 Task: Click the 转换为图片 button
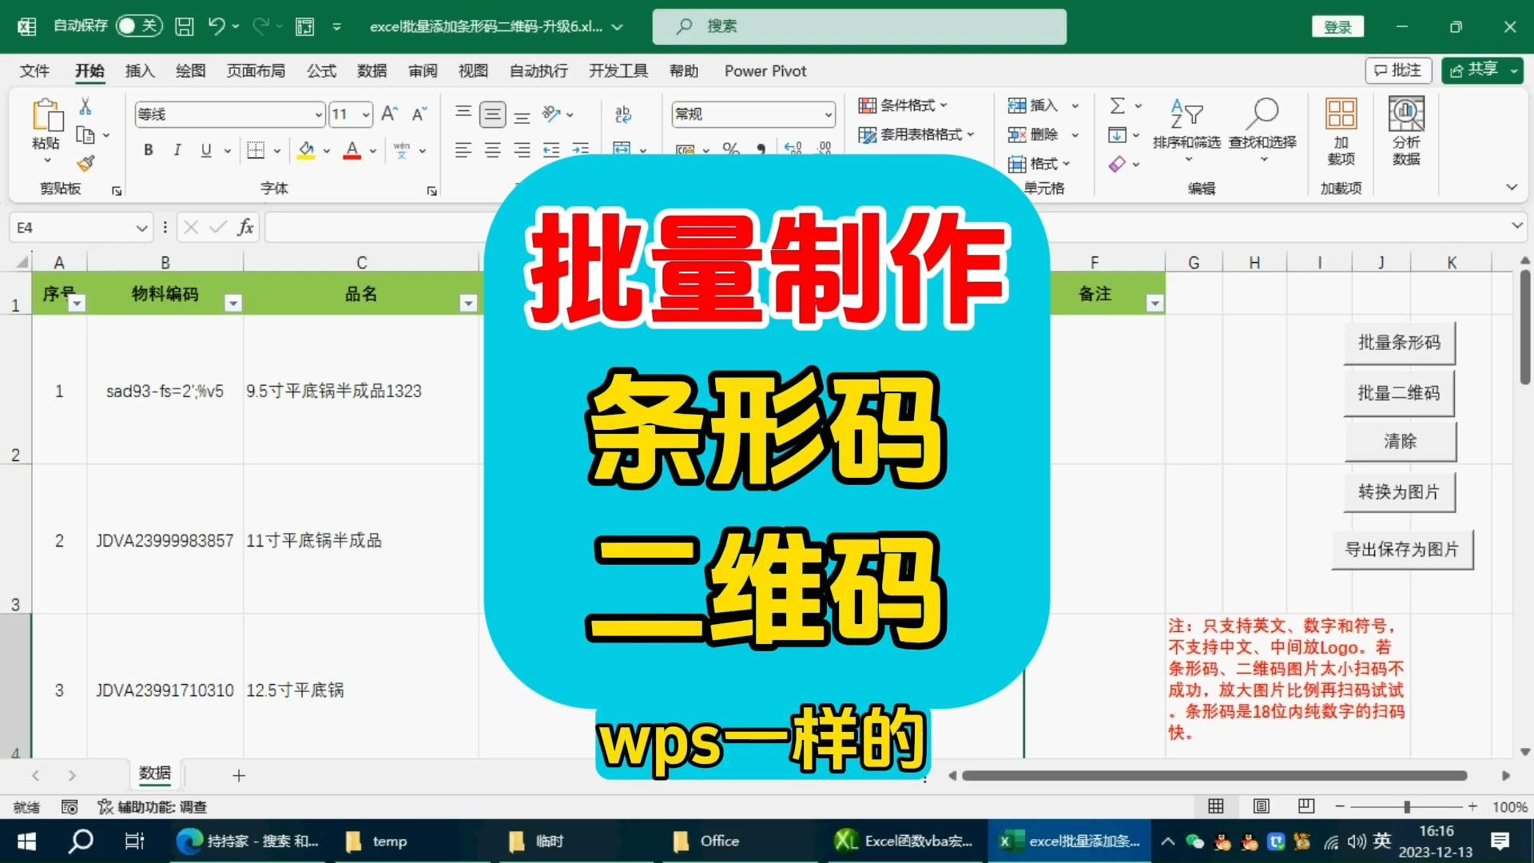(x=1399, y=492)
